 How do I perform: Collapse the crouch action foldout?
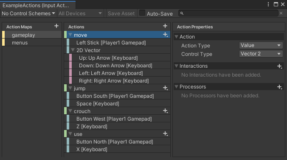click(70, 111)
